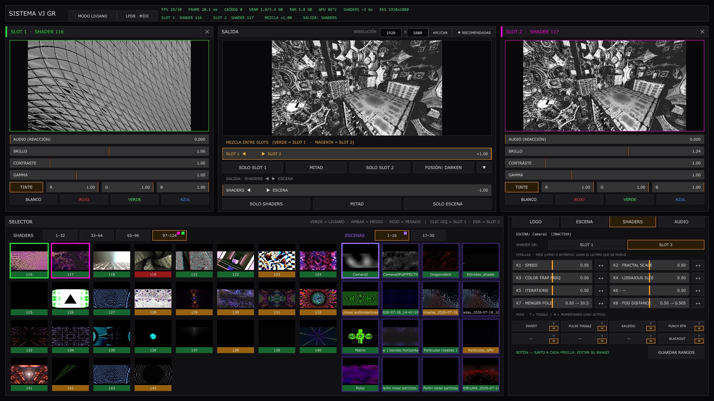Set PULSE TOGGLE pad to T mode
The image size is (714, 401).
pyautogui.click(x=602, y=324)
